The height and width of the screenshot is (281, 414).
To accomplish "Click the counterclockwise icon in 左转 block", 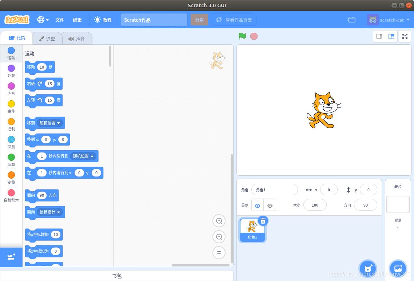I will tap(40, 100).
